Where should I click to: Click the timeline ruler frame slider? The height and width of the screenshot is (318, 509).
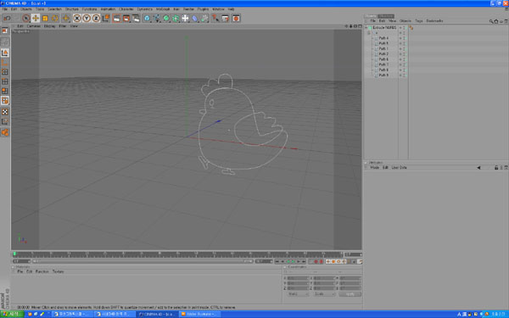[x=177, y=254]
